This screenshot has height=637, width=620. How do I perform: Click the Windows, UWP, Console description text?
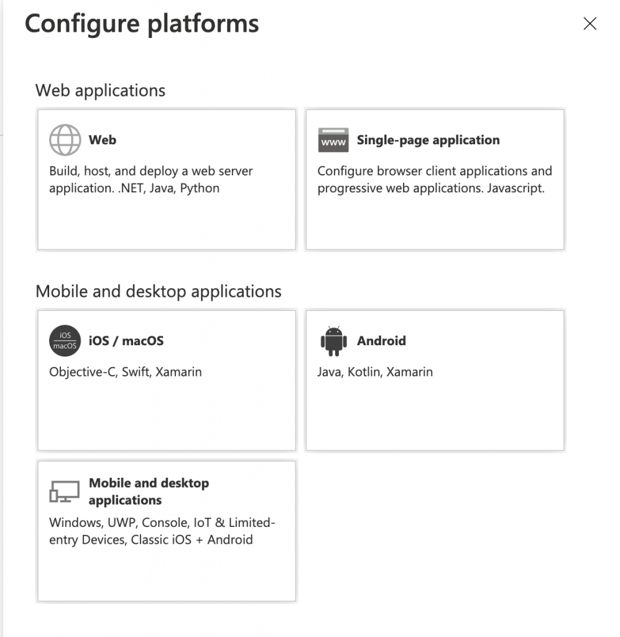click(162, 531)
